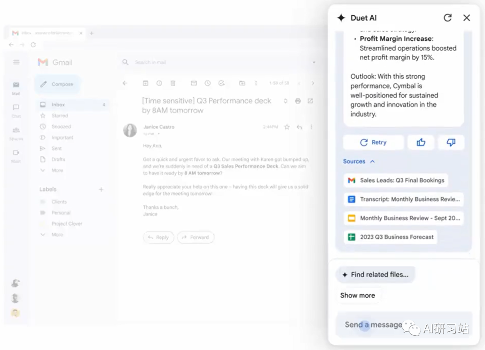Image resolution: width=485 pixels, height=350 pixels.
Task: Reply using the arrow beside the star
Action: pos(300,127)
